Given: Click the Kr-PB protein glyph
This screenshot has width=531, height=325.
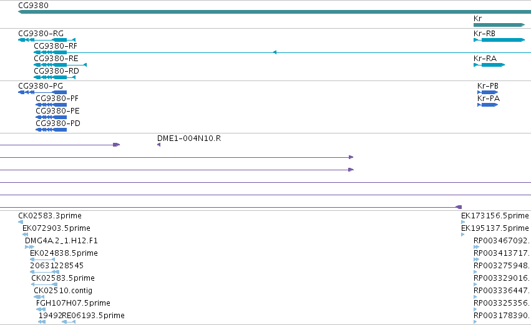Looking at the screenshot, I should [x=488, y=92].
